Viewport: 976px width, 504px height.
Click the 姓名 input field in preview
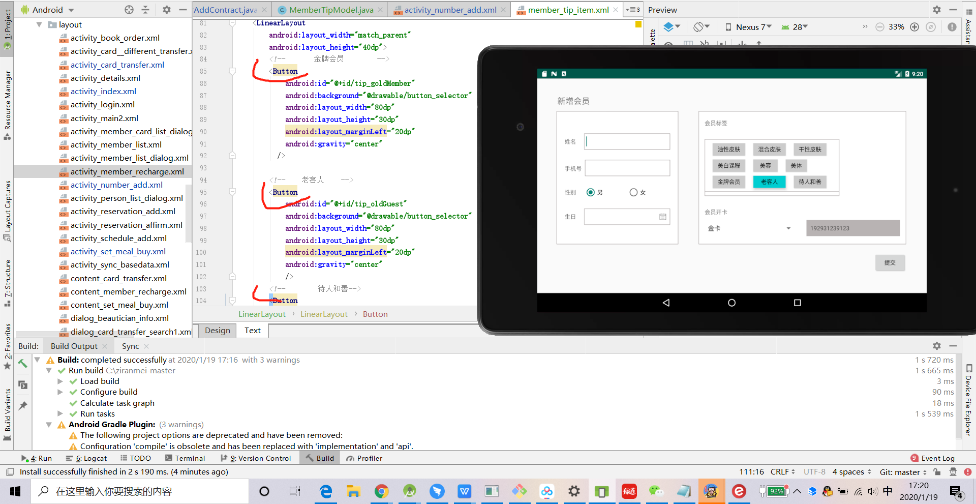pyautogui.click(x=627, y=141)
